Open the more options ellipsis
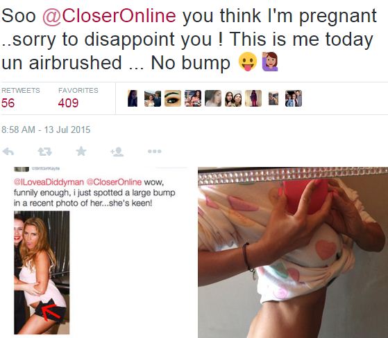This screenshot has height=338, width=388. (x=155, y=151)
